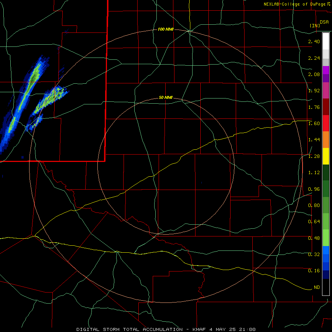The height and width of the screenshot is (332, 332).
Task: Click the 100 NMI range ring label
Action: pos(166,29)
